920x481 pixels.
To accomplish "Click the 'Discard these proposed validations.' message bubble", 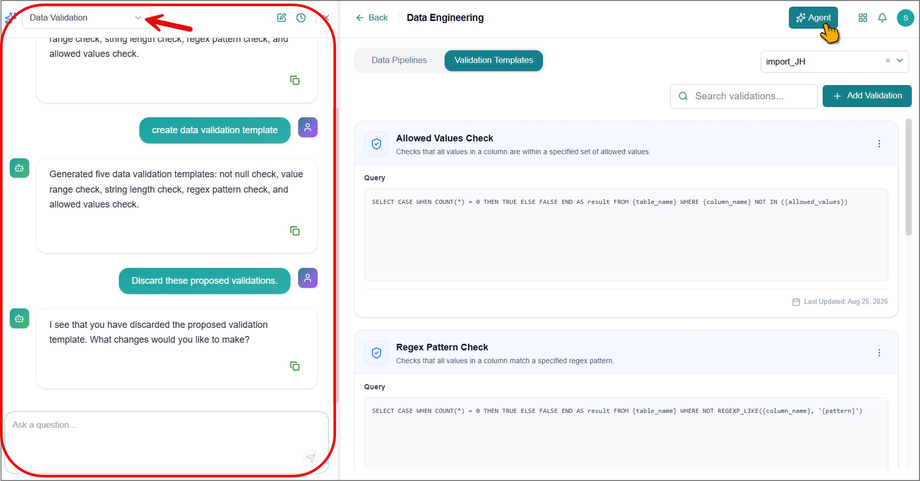I will [x=204, y=281].
